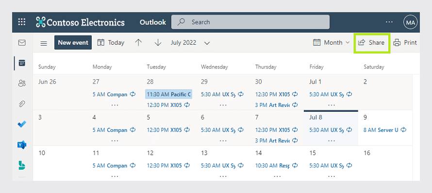Image resolution: width=432 pixels, height=193 pixels.
Task: Open July 9 8 AM Server event
Action: [x=385, y=130]
